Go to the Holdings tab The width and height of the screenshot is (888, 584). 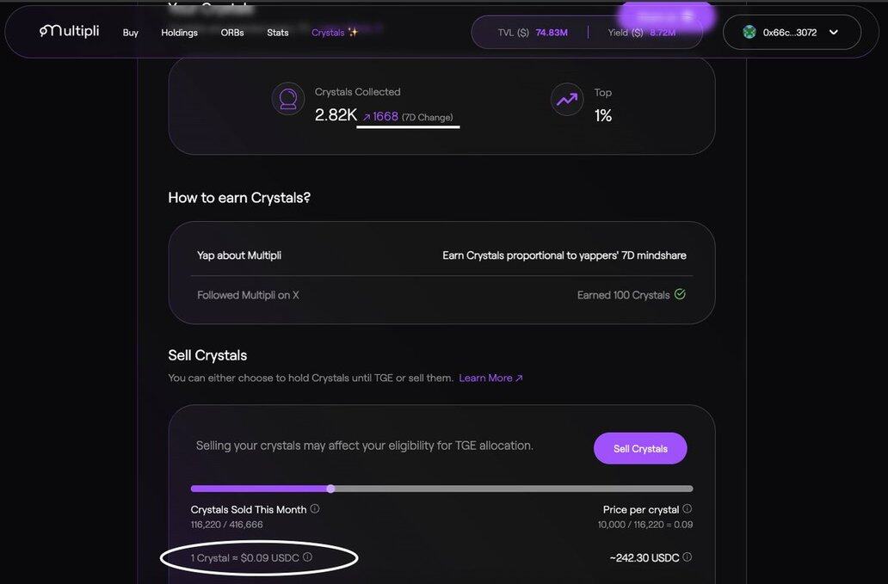(179, 33)
